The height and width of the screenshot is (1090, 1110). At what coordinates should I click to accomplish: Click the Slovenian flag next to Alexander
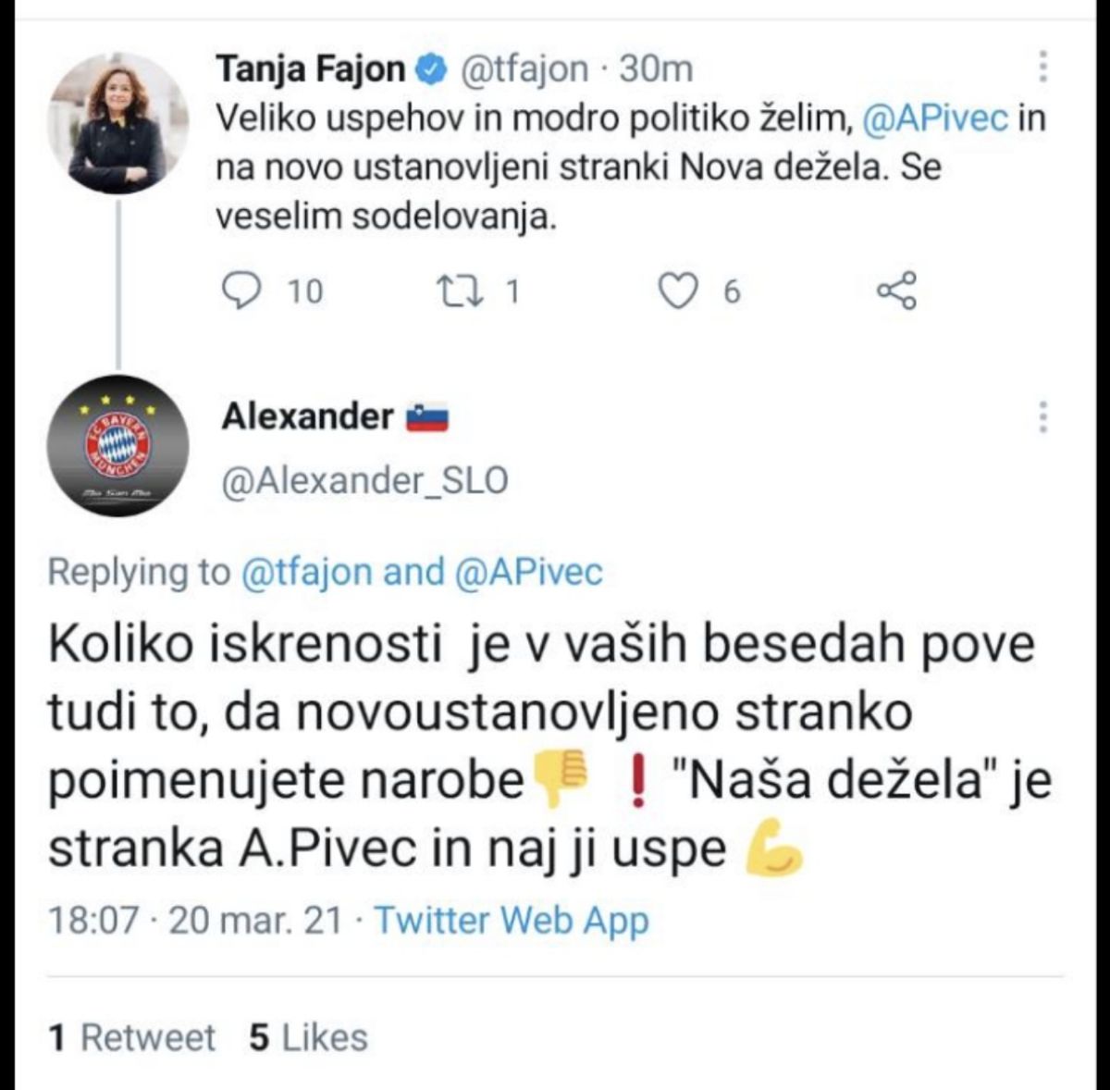(x=428, y=417)
